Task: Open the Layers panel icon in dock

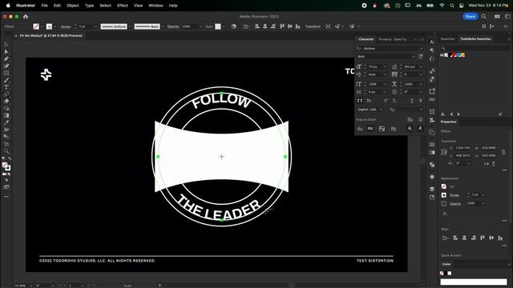Action: coord(432,189)
